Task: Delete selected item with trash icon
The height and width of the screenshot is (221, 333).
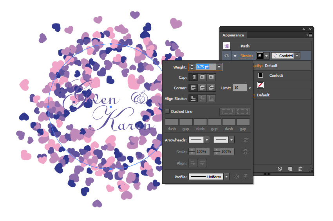Action: pos(300,169)
